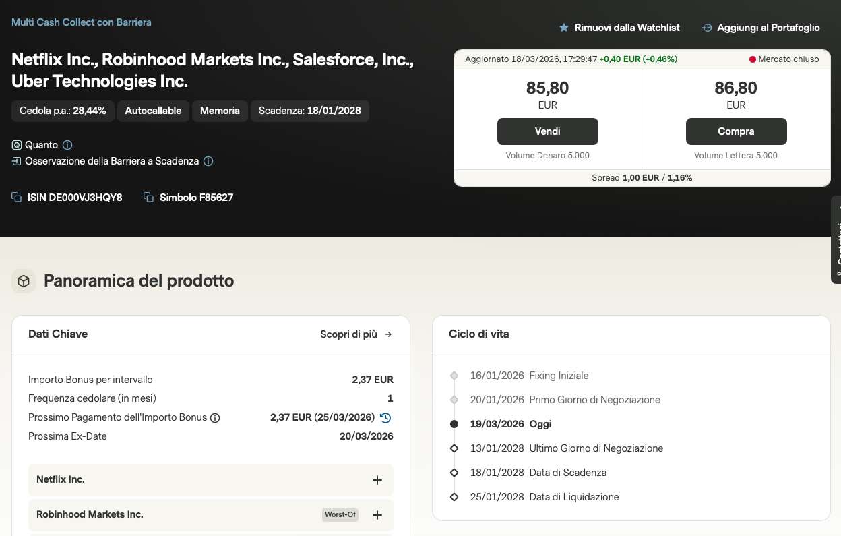Select the Autocallable tag
The width and height of the screenshot is (841, 536).
[153, 111]
